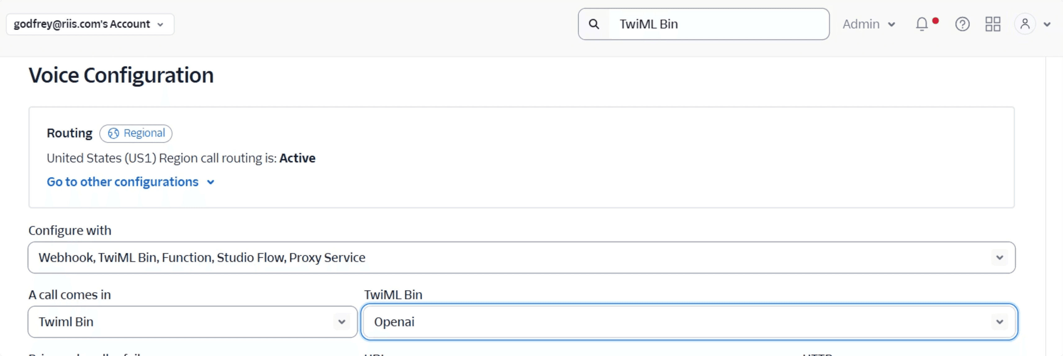The image size is (1063, 356).
Task: Open the TwiML Bin Openai dropdown
Action: (x=689, y=322)
